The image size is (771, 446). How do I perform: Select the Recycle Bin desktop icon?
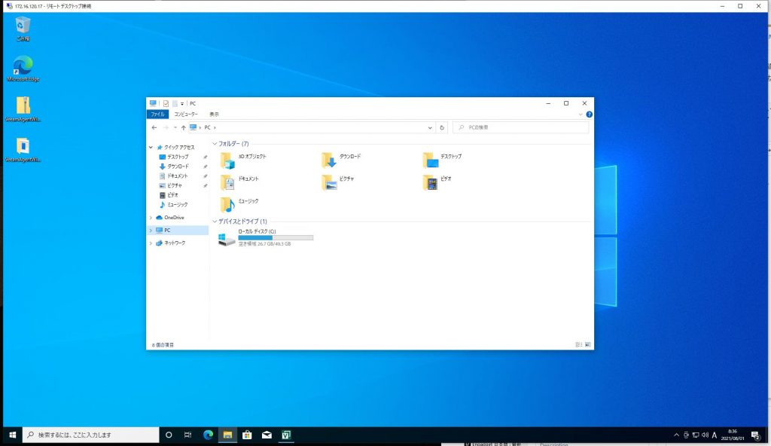(x=23, y=29)
